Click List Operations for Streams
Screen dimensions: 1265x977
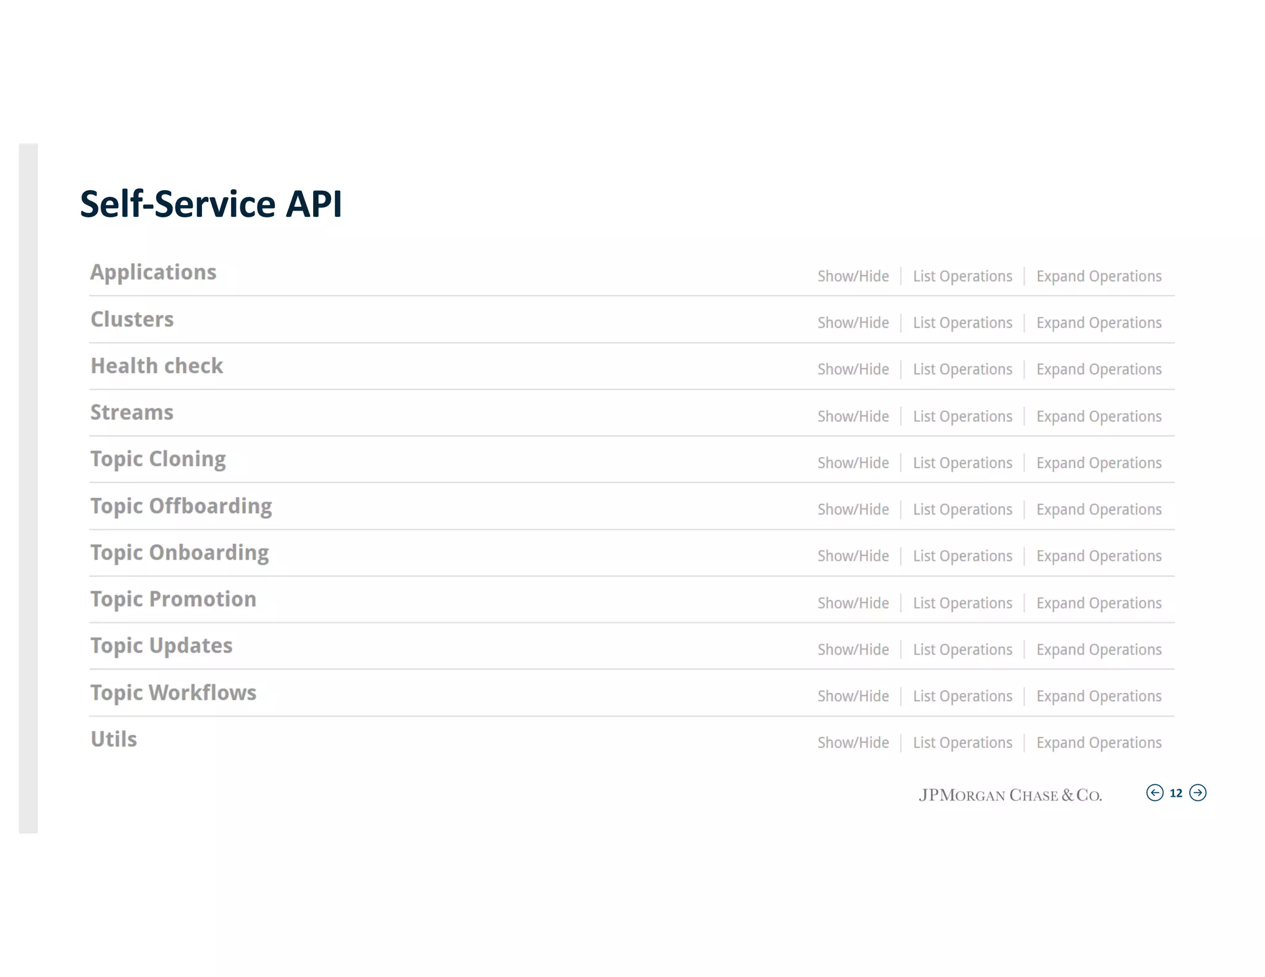point(962,416)
